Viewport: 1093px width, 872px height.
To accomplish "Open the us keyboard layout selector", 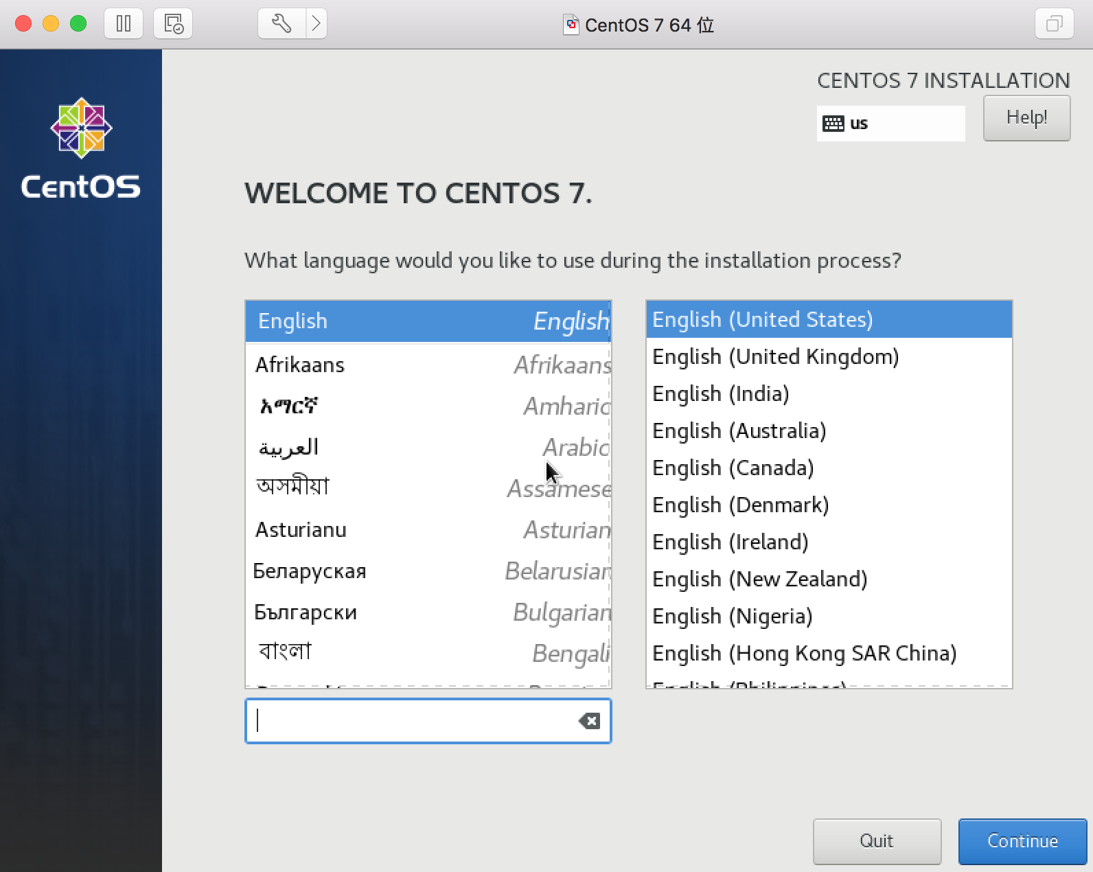I will tap(890, 124).
